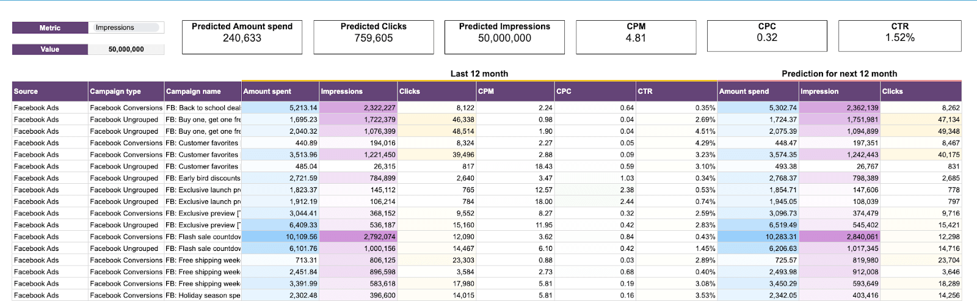Open the Metric dropdown showing Impressions

(126, 27)
